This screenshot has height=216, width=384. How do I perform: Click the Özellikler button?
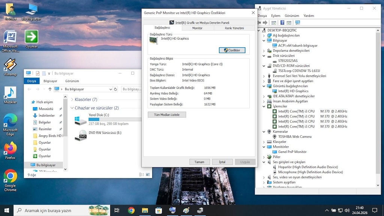point(232,50)
